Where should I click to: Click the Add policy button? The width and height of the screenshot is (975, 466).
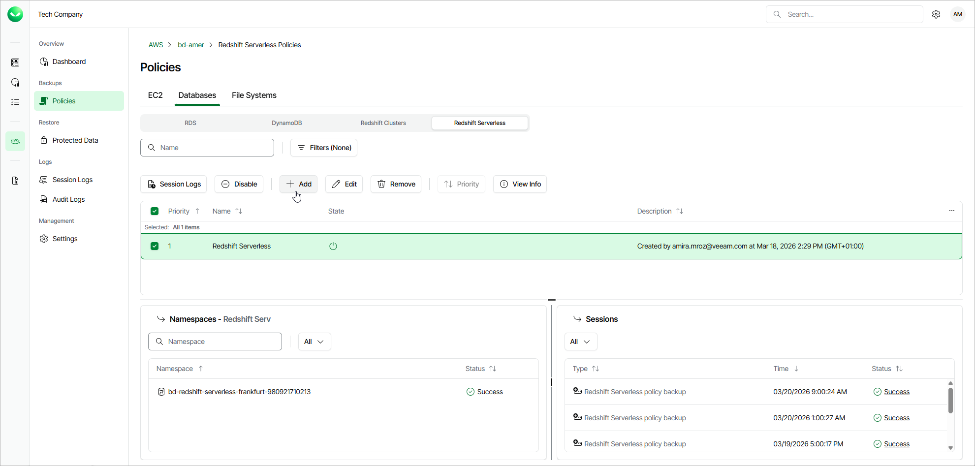[299, 184]
